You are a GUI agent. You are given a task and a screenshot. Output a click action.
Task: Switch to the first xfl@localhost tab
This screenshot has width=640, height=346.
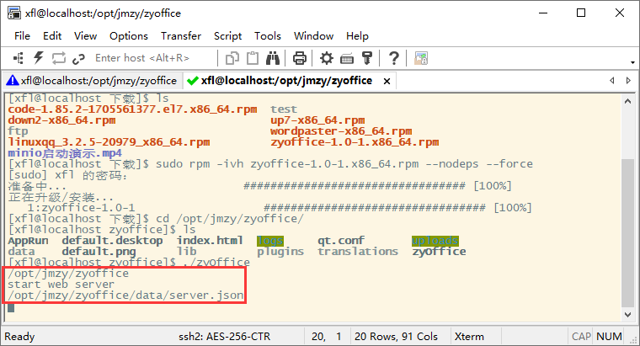coord(92,81)
